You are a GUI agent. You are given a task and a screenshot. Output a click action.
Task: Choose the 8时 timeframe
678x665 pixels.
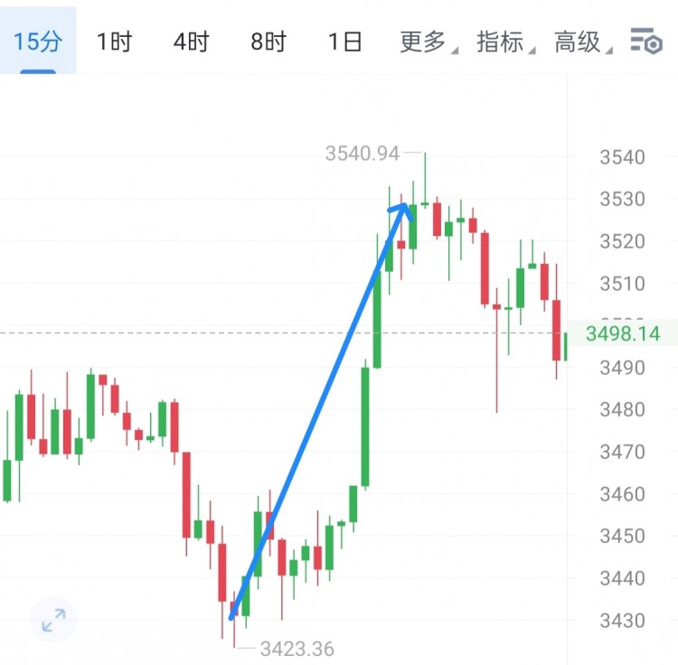point(268,42)
